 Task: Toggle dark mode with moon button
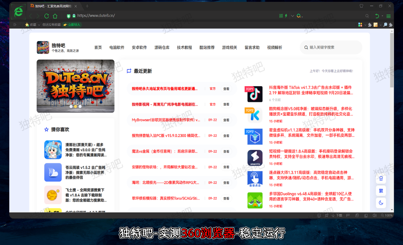click(381, 203)
